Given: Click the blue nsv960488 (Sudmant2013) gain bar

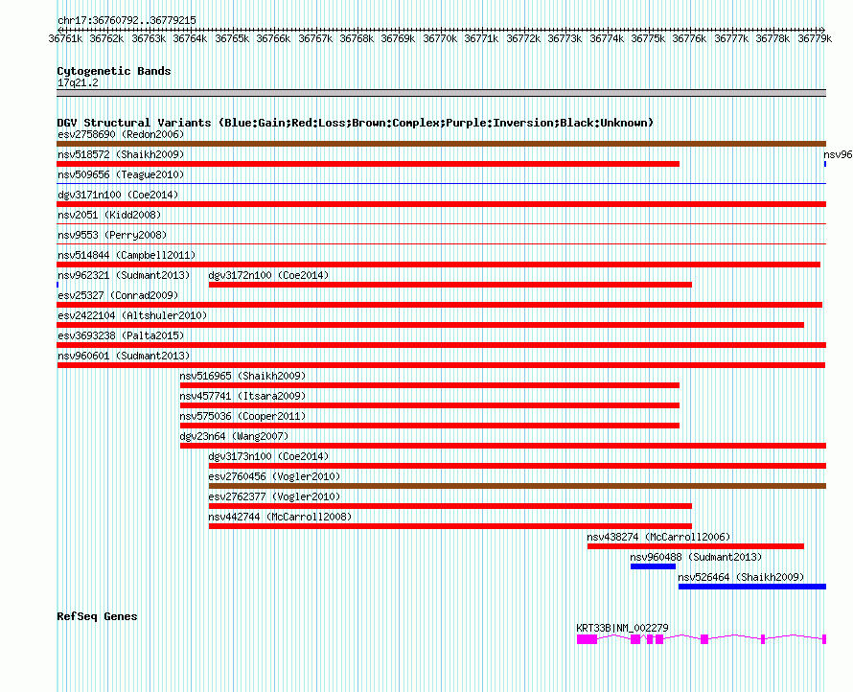Looking at the screenshot, I should 653,566.
